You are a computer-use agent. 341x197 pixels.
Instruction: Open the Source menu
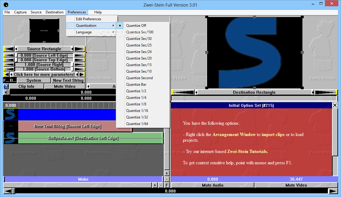coord(36,12)
